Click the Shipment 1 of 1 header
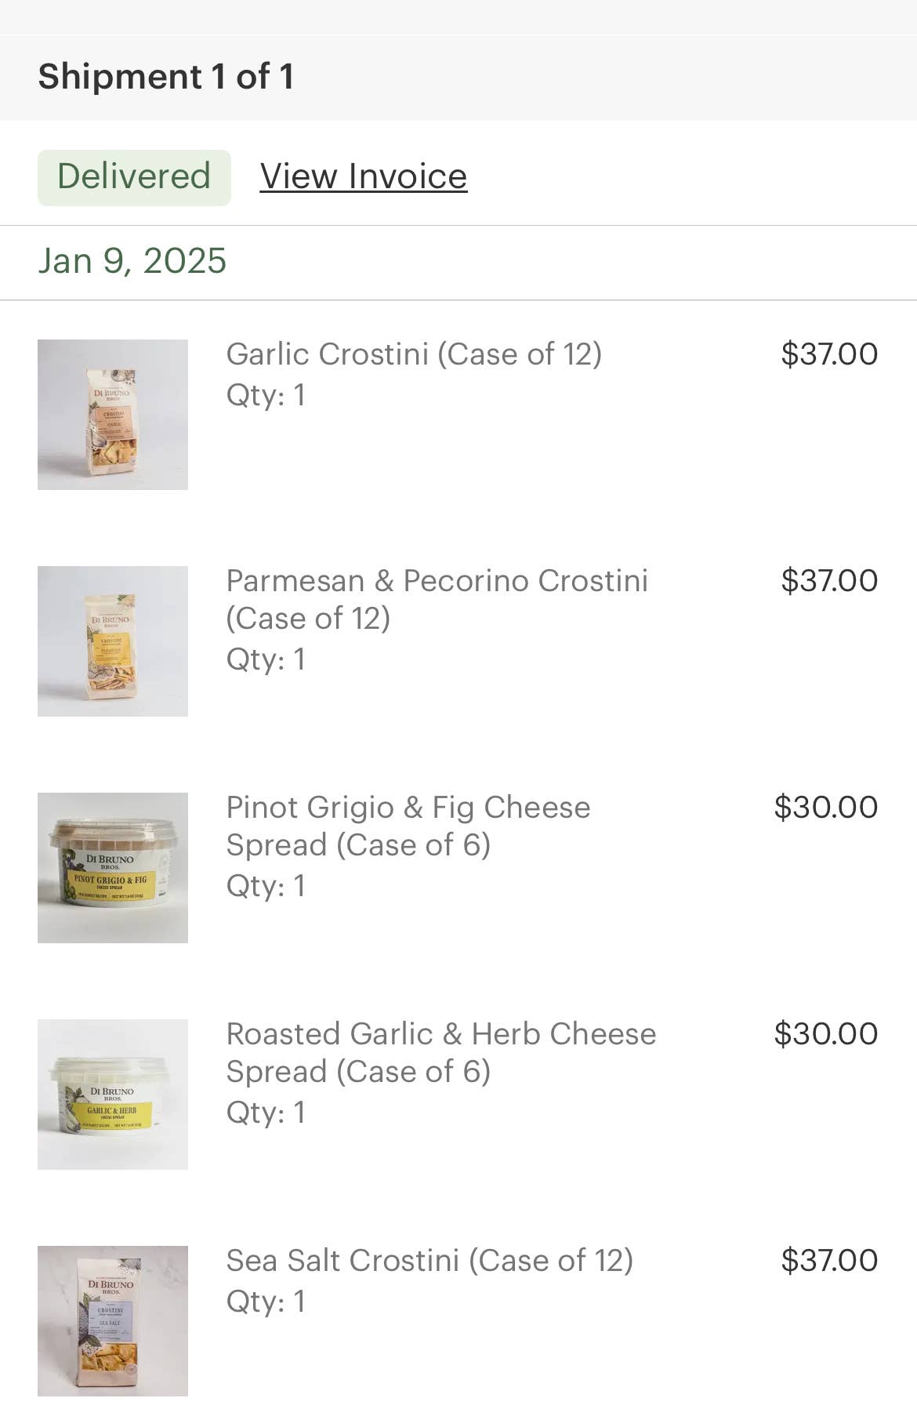 [x=165, y=77]
